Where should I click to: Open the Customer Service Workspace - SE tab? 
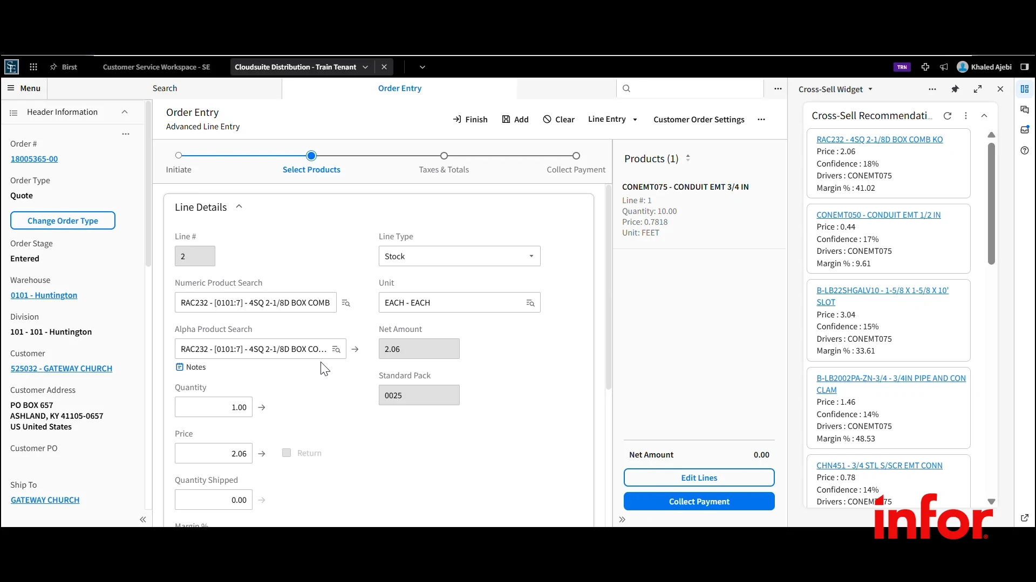[x=156, y=67]
